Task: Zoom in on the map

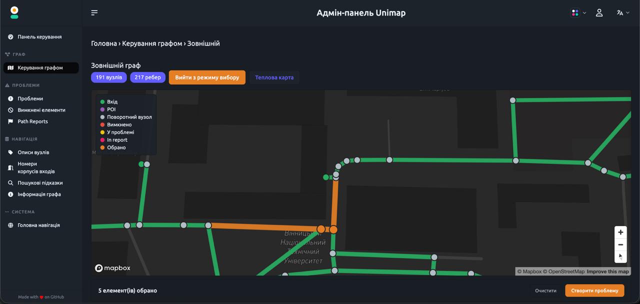Action: pos(620,232)
